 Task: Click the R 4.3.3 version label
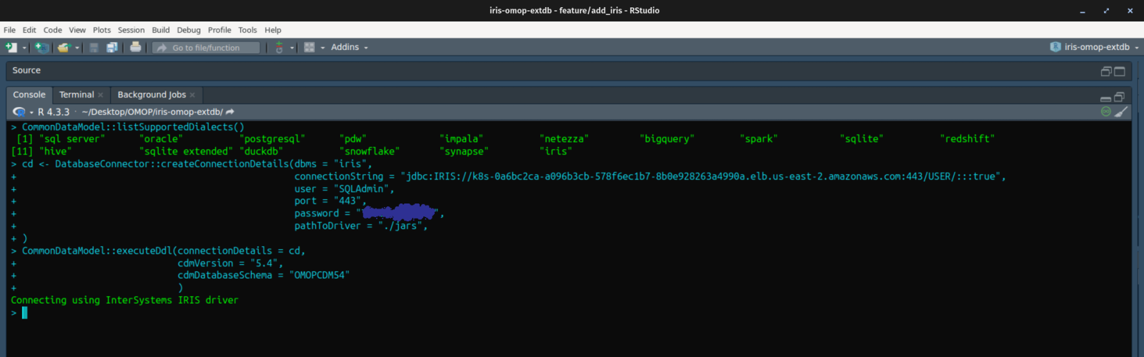pyautogui.click(x=54, y=112)
